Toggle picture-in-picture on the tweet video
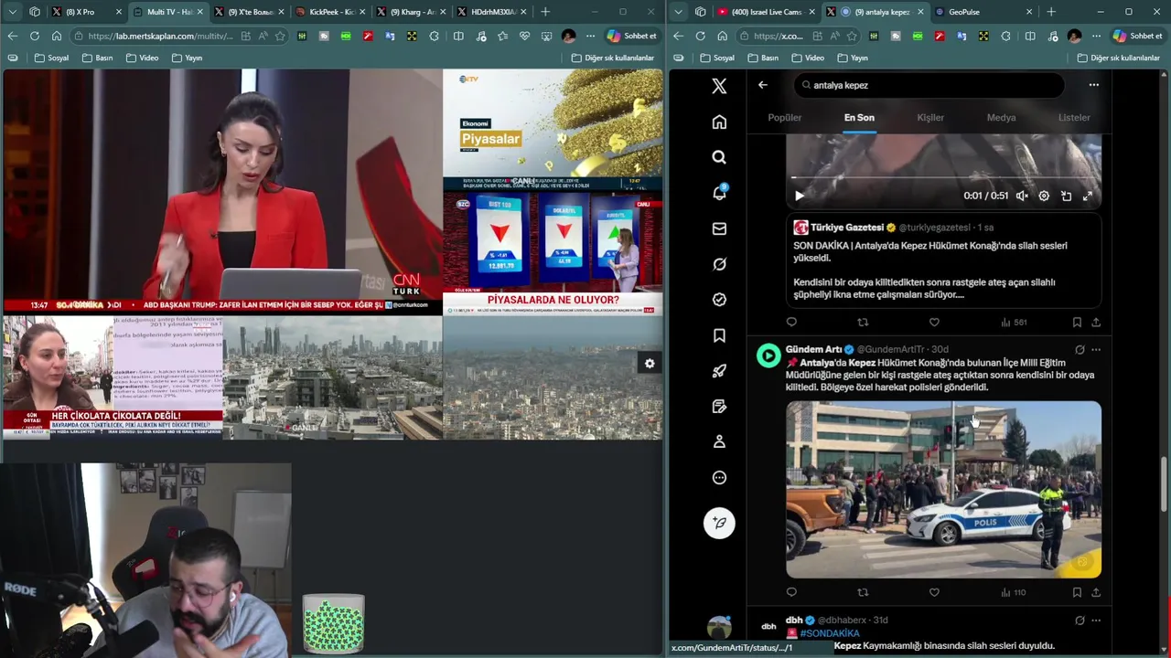Viewport: 1171px width, 658px height. pyautogui.click(x=1066, y=196)
